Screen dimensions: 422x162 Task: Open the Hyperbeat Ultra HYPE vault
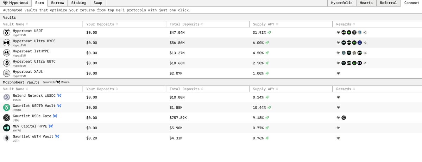211,43
